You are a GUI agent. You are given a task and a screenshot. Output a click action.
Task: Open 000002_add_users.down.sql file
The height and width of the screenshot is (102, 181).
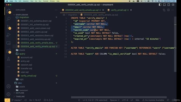pos(35,28)
